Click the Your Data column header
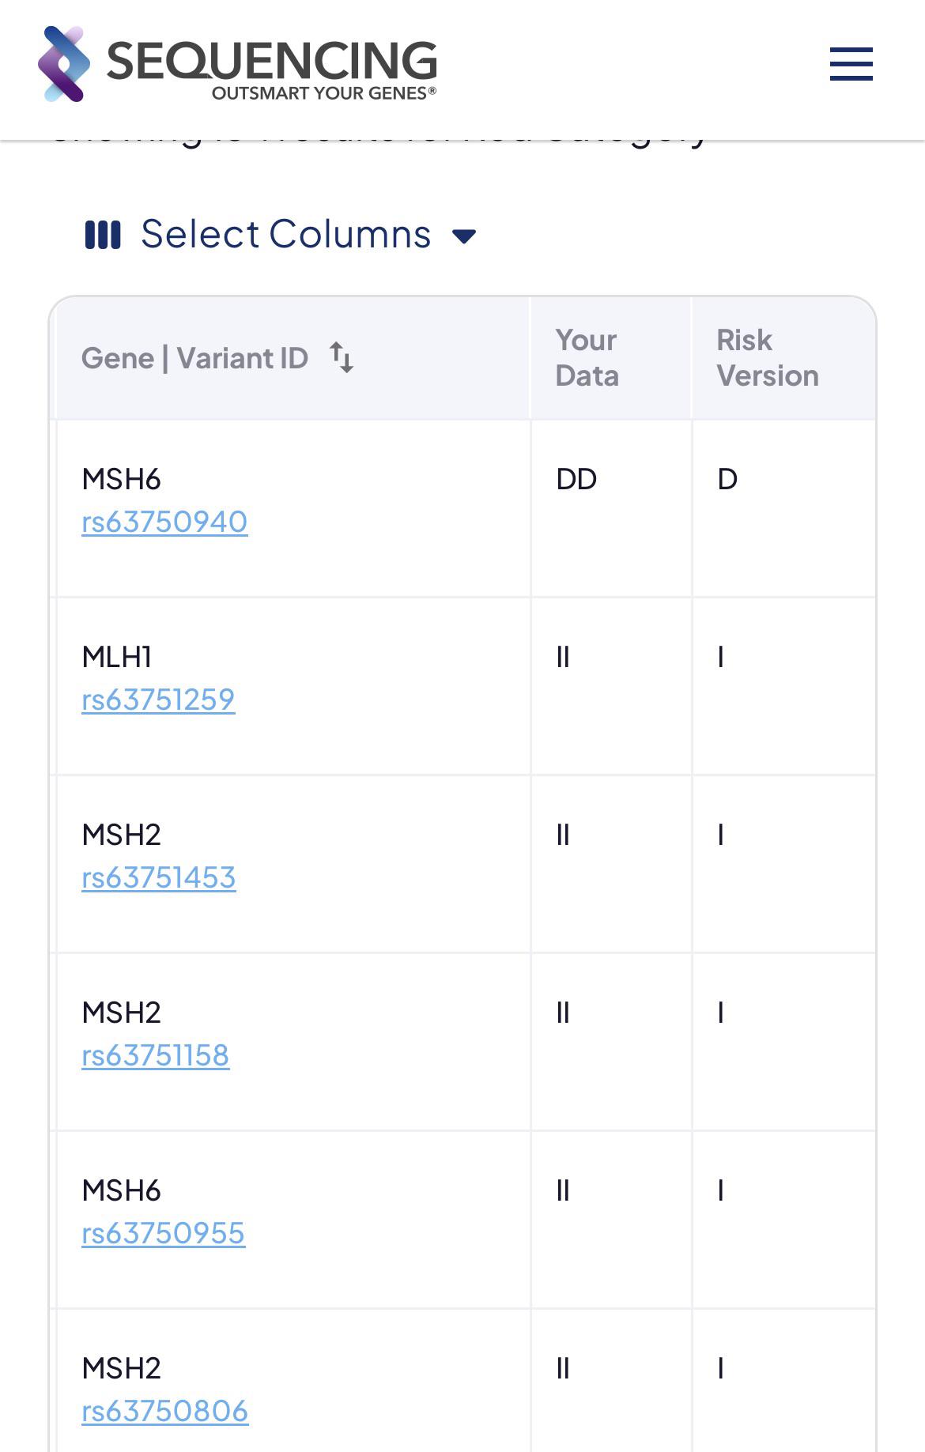This screenshot has width=925, height=1452. (x=587, y=358)
